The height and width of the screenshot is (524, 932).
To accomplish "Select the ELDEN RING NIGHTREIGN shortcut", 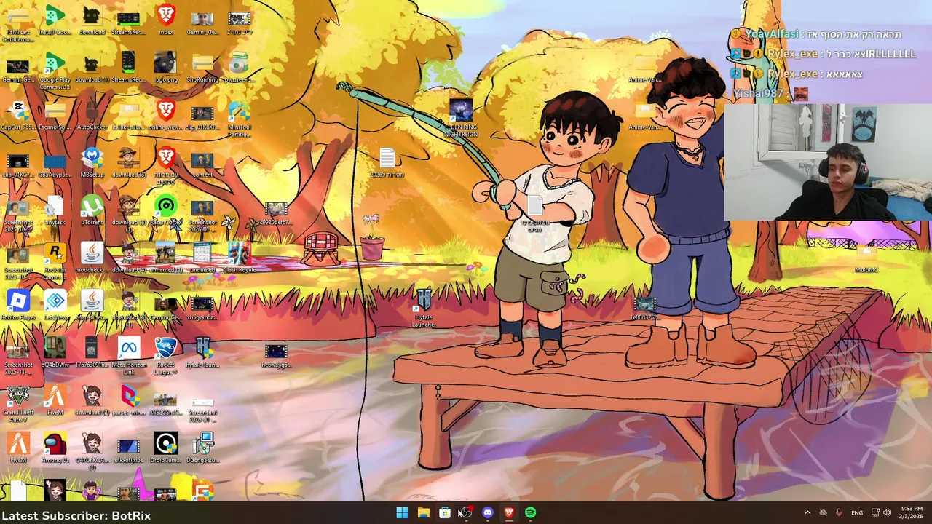I will [461, 119].
